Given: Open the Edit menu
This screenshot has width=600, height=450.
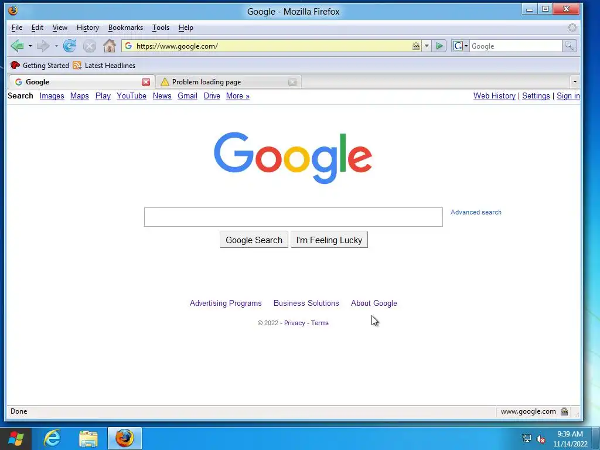Looking at the screenshot, I should click(x=37, y=28).
